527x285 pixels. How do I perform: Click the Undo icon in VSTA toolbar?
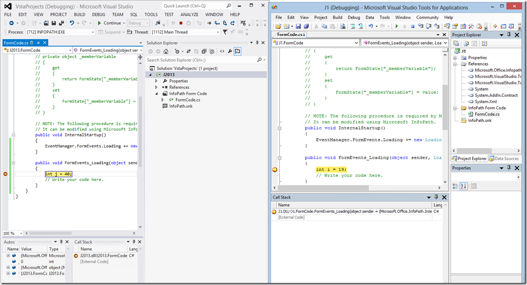pos(370,26)
